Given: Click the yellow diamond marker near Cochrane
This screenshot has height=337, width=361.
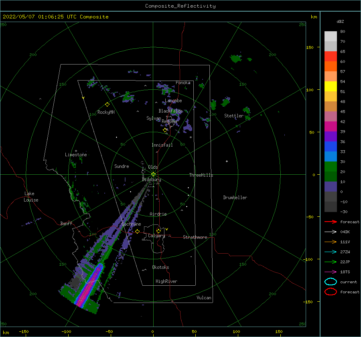Looking at the screenshot, I should point(137,231).
